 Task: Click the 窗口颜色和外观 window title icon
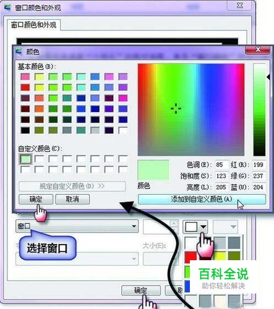pos(7,7)
